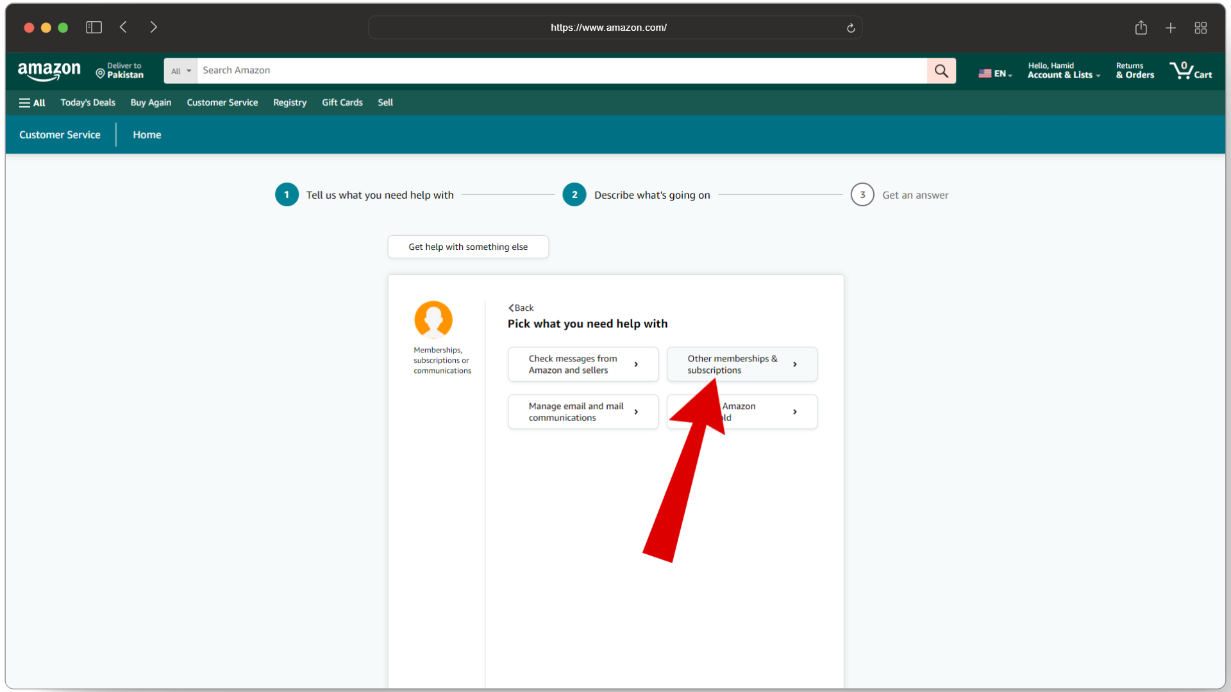Choose Manage email and mail communications
Screen dimensions: 1231x692
[x=583, y=411]
